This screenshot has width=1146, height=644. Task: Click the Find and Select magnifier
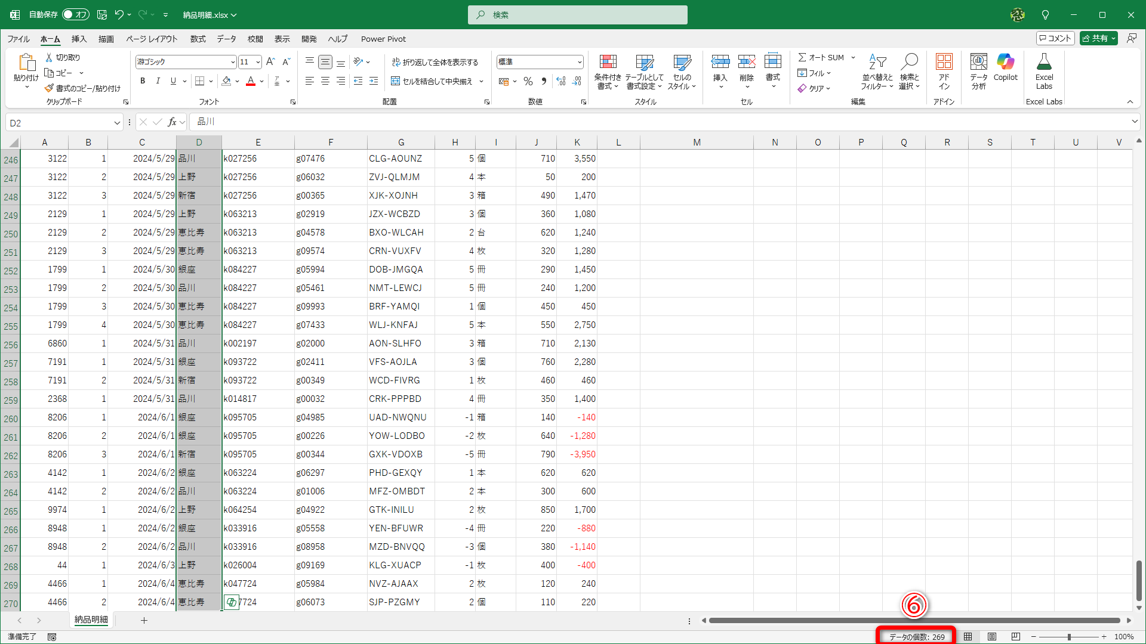coord(909,62)
